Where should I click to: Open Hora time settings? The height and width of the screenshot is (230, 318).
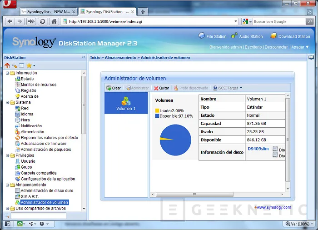pos(25,120)
